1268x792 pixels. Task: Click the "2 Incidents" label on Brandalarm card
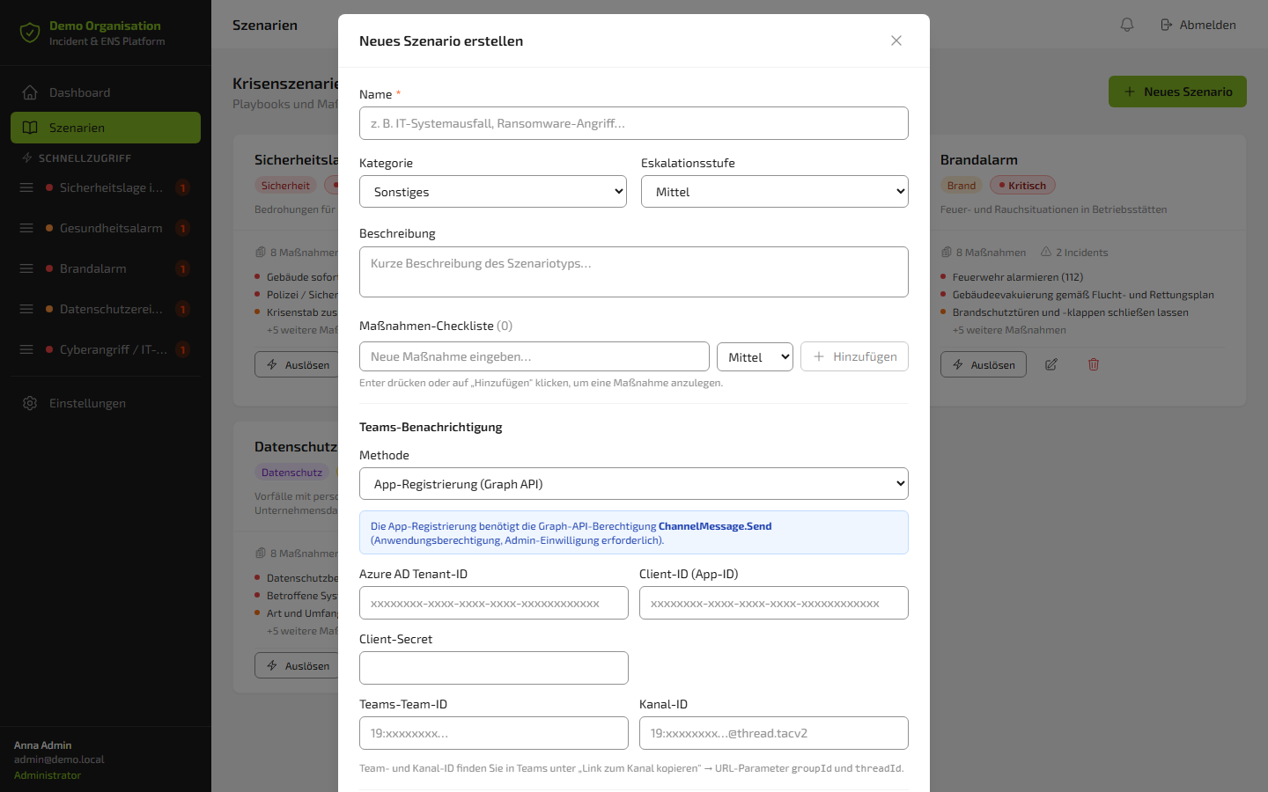(1074, 253)
